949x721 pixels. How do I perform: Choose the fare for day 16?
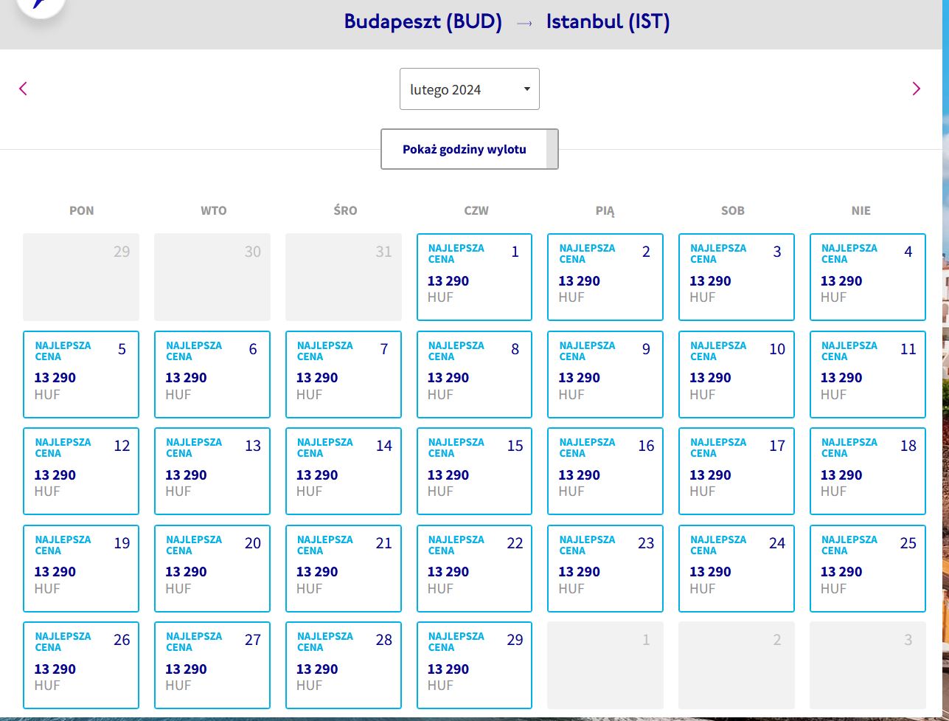pyautogui.click(x=605, y=471)
